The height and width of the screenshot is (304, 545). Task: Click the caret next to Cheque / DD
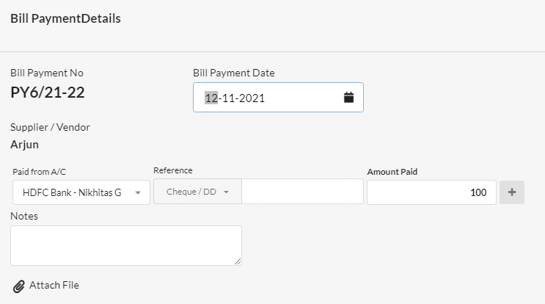(x=226, y=192)
